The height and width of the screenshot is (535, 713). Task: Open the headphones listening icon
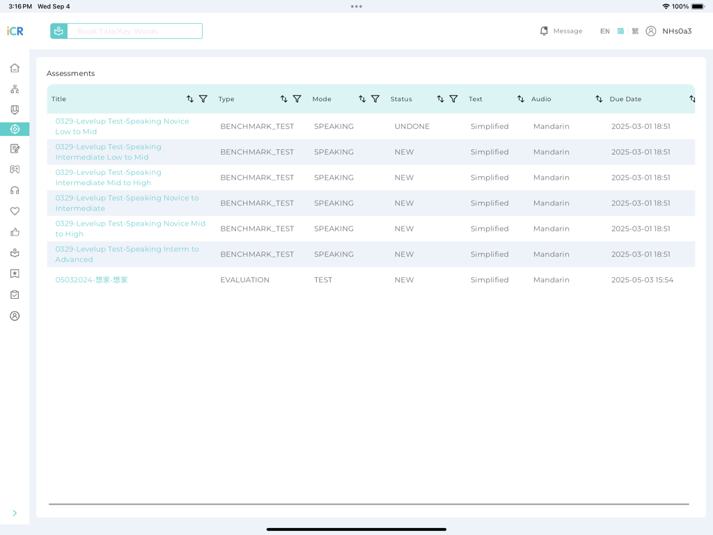(x=14, y=190)
